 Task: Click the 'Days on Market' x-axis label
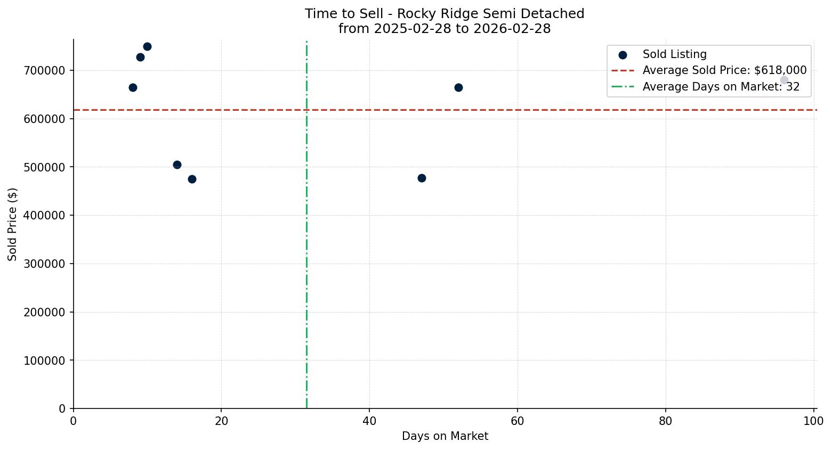point(445,436)
